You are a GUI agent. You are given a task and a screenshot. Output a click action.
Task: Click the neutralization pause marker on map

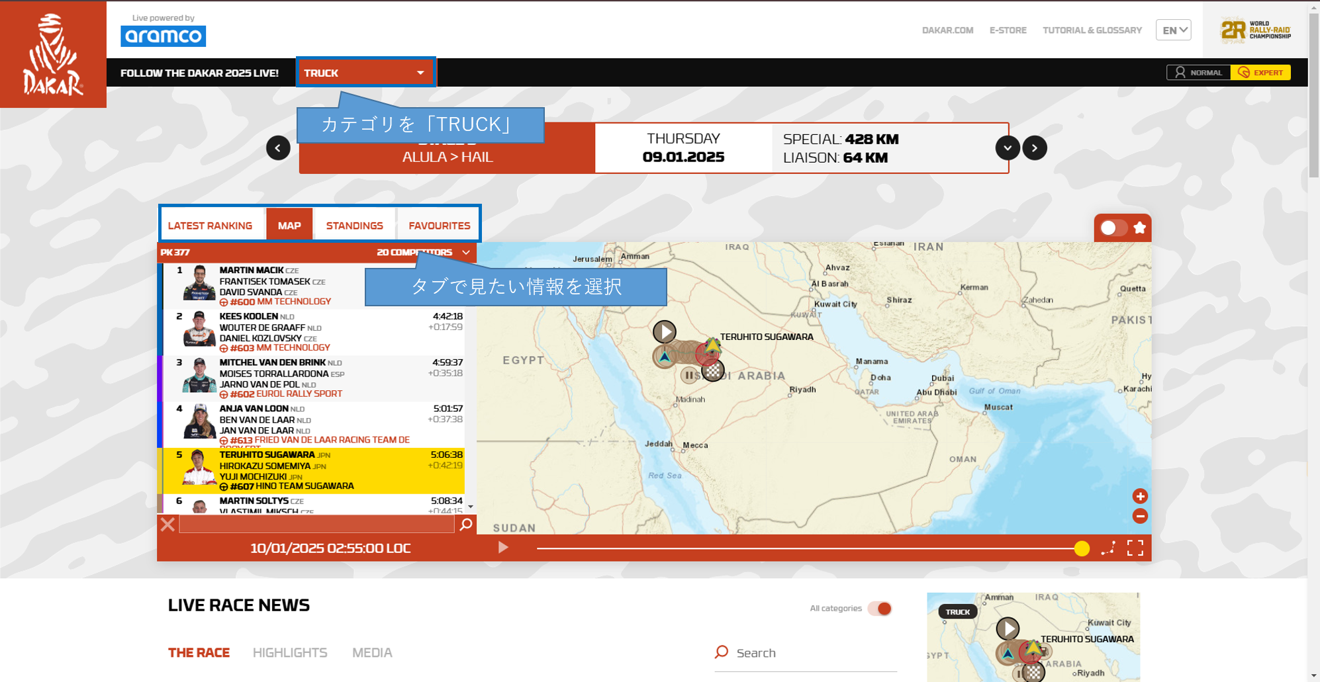coord(689,375)
